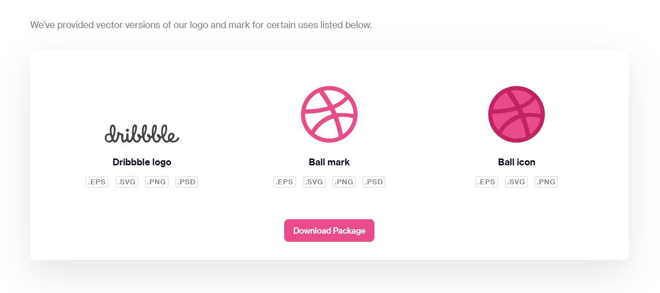
Task: Download the Ball mark .EPS file
Action: click(285, 182)
